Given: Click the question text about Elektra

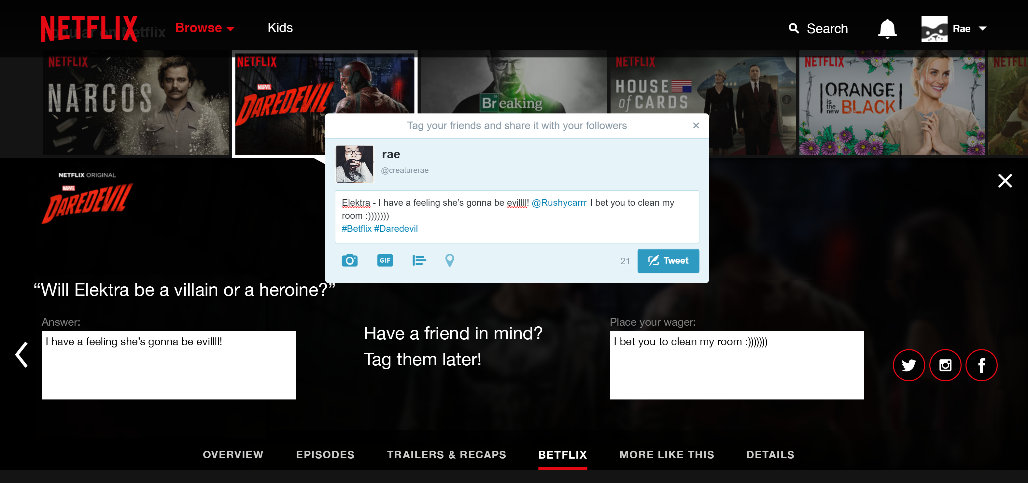Looking at the screenshot, I should point(184,290).
